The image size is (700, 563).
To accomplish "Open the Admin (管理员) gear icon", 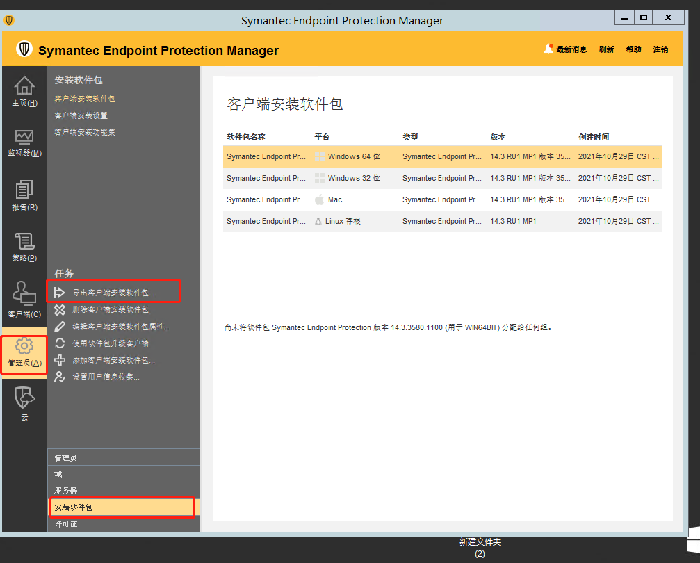I will [24, 345].
